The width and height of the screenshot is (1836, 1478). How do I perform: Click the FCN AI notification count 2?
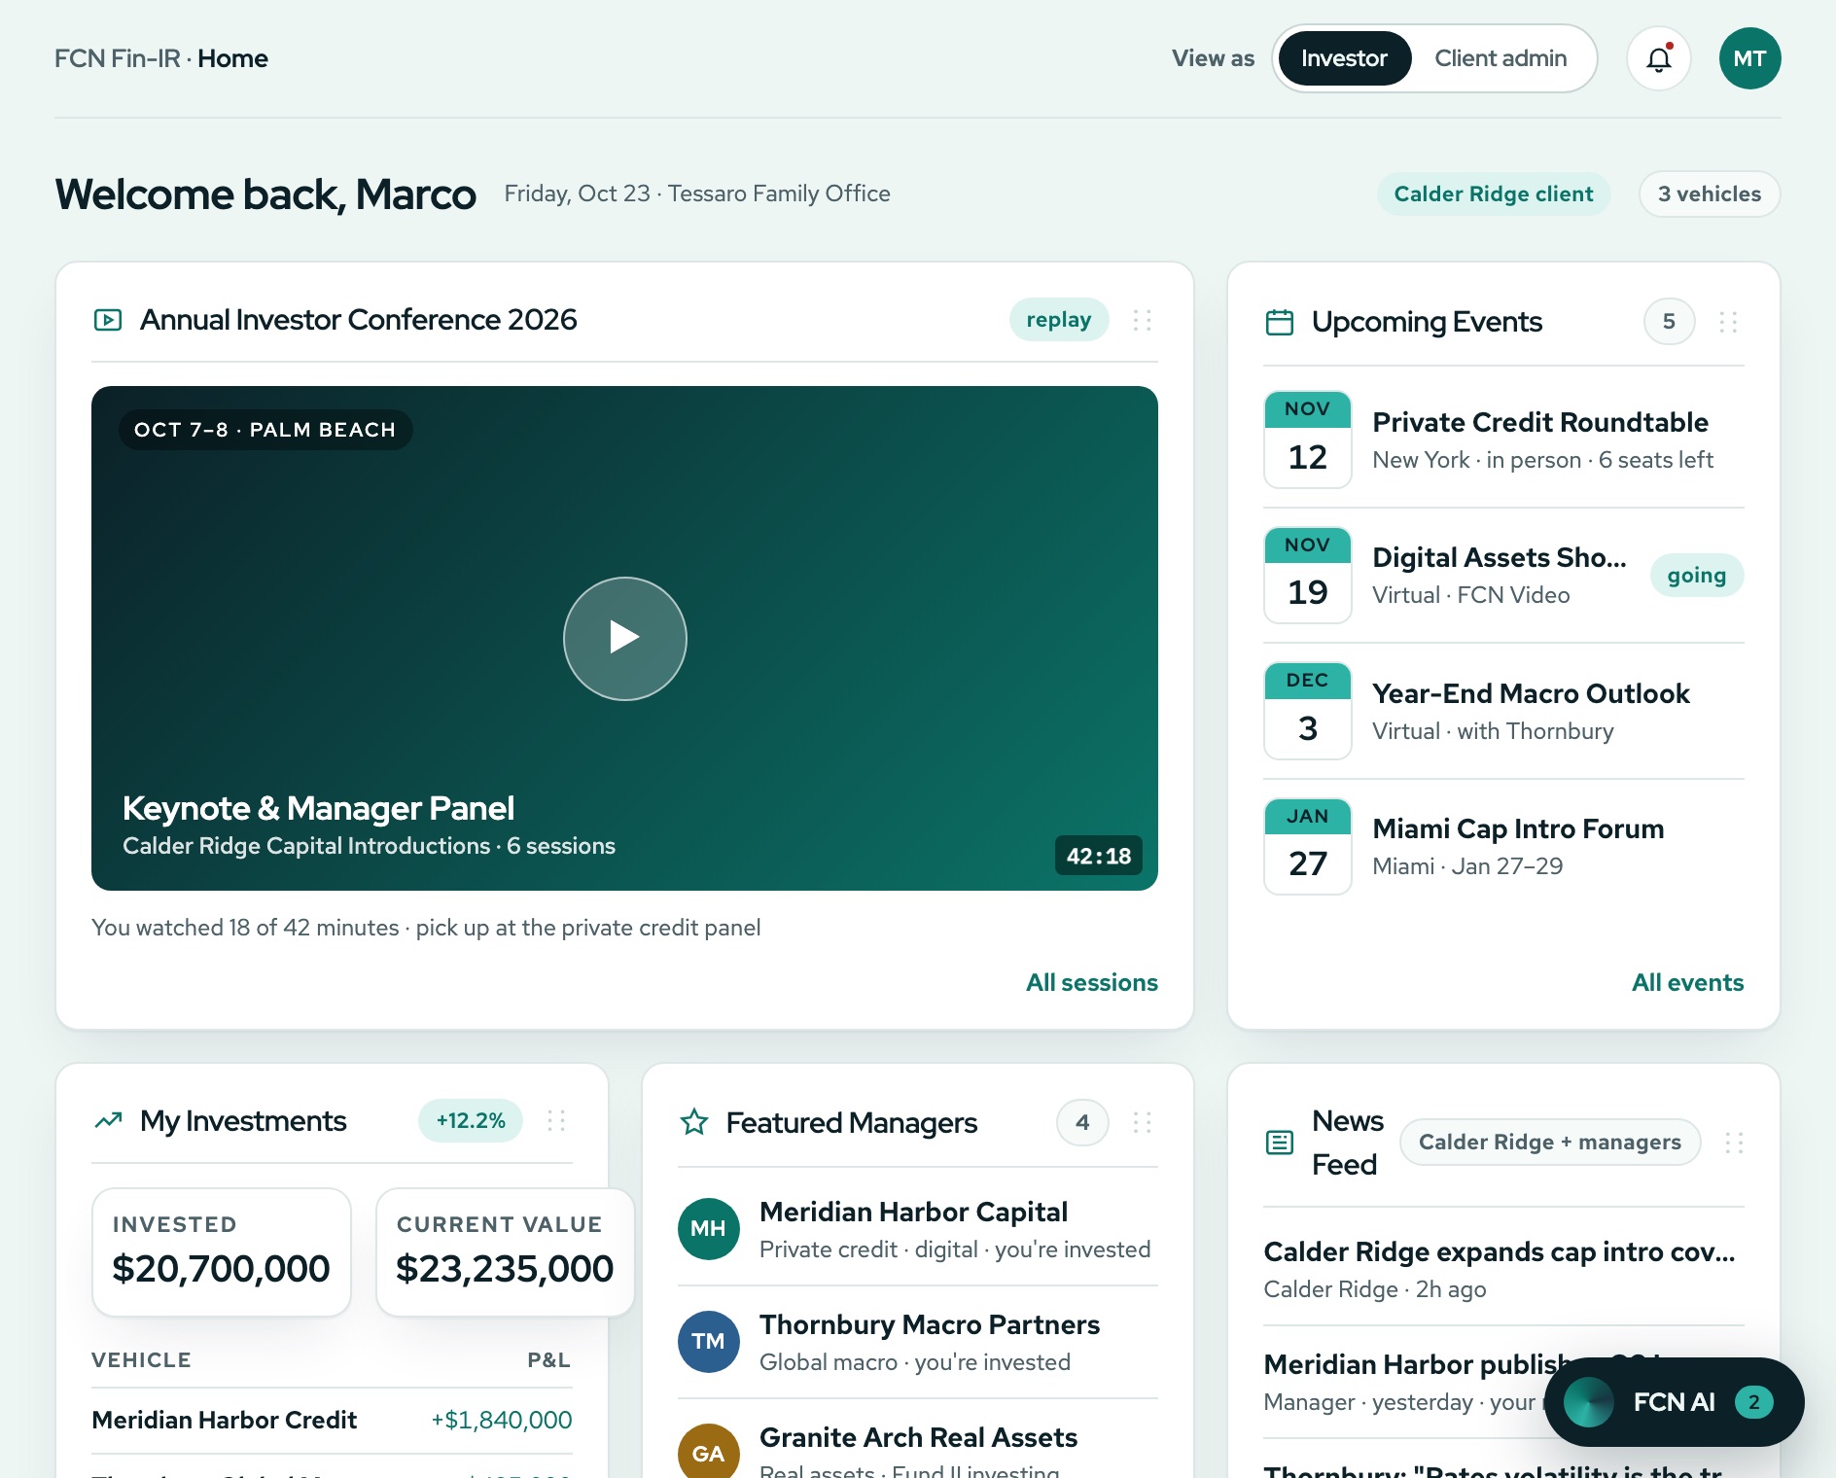pyautogui.click(x=1754, y=1402)
